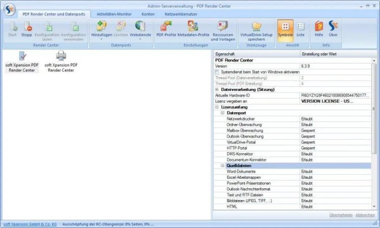Click the property grid vertical scrollbar thumb
Screen dimensions: 380x228
pyautogui.click(x=374, y=109)
